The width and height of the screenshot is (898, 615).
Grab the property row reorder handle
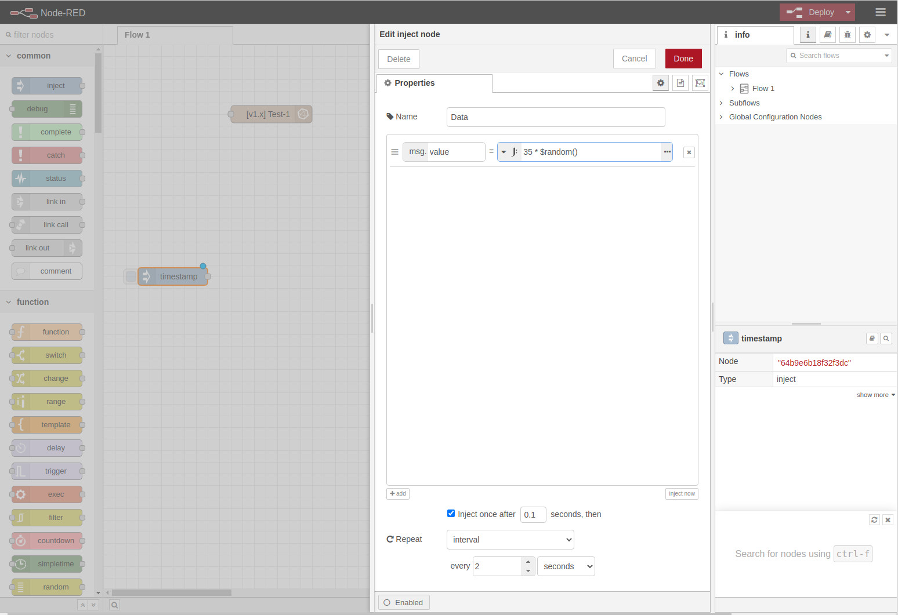pyautogui.click(x=394, y=152)
